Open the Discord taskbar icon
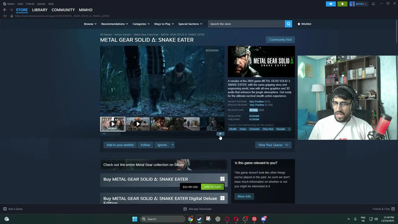This screenshot has height=224, width=398. tap(264, 219)
